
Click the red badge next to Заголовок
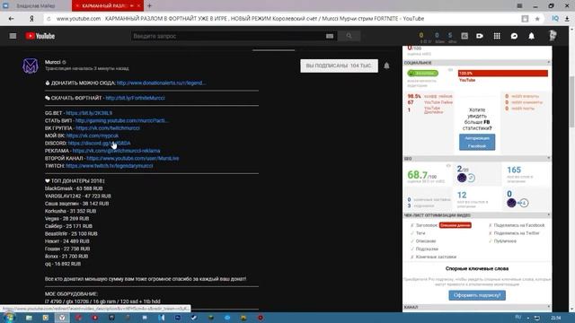pos(456,225)
